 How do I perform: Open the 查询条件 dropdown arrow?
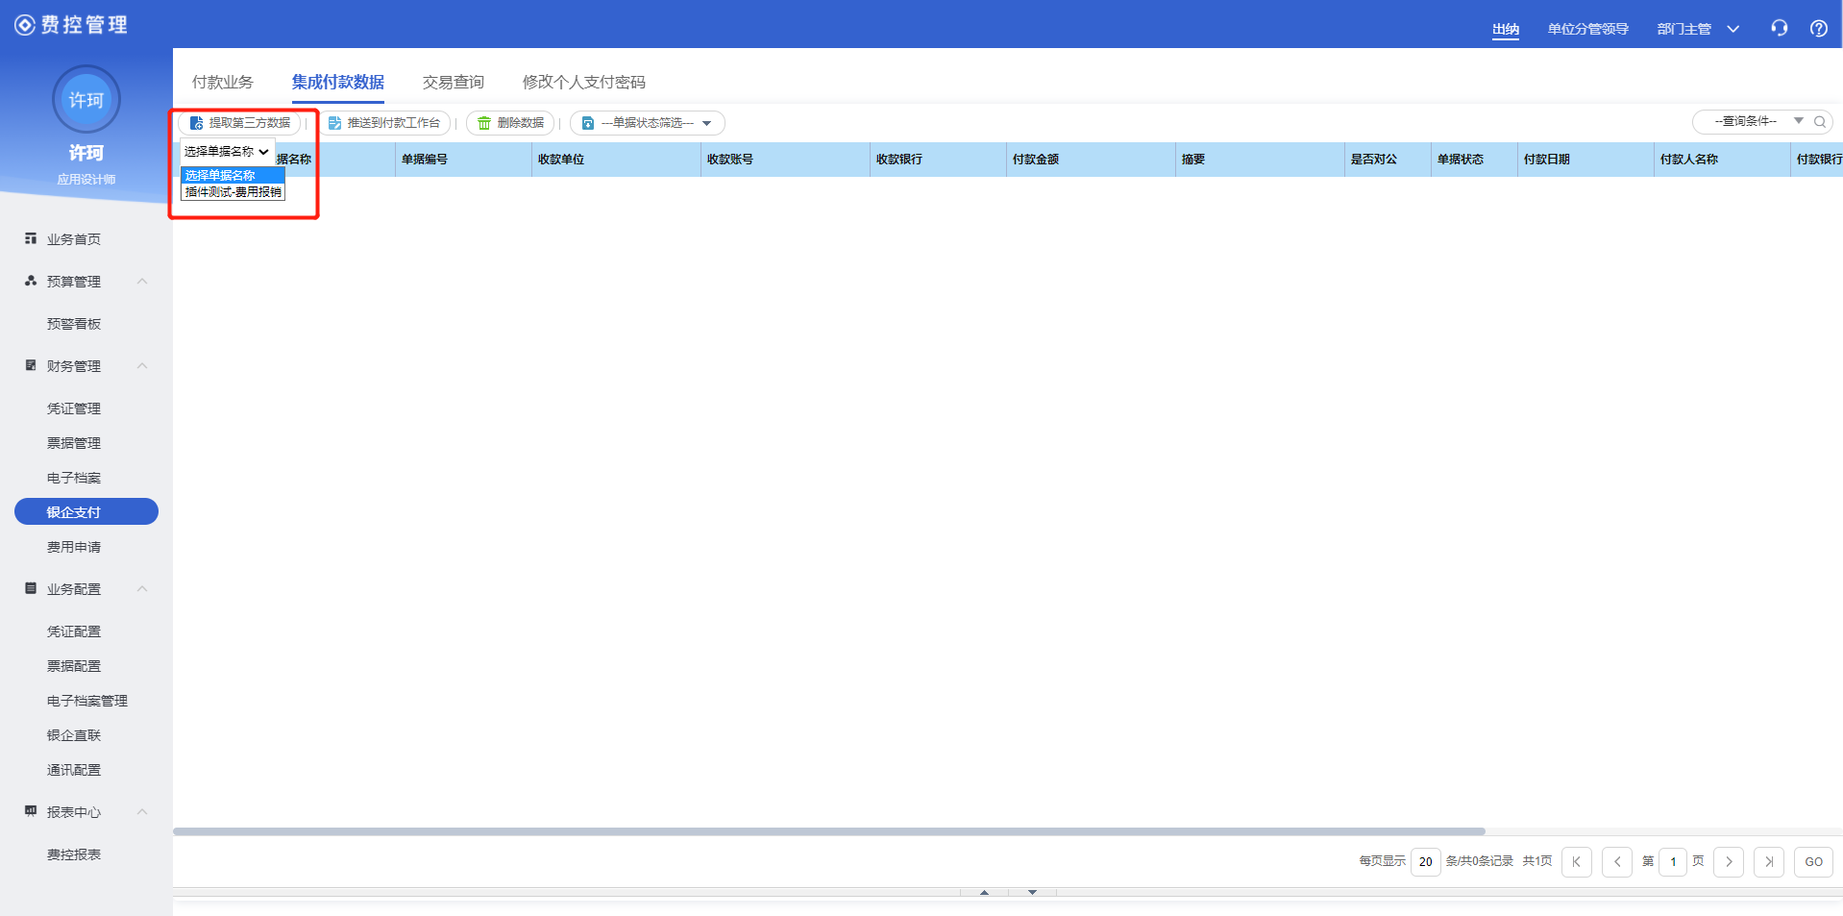tap(1798, 121)
